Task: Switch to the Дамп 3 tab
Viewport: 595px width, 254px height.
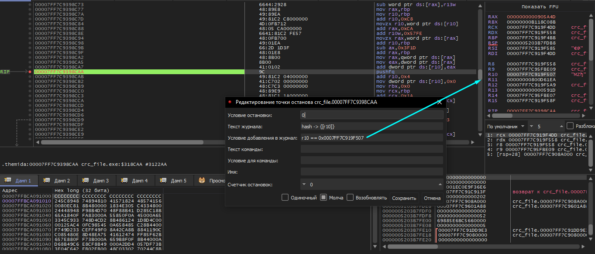Action: coord(96,180)
